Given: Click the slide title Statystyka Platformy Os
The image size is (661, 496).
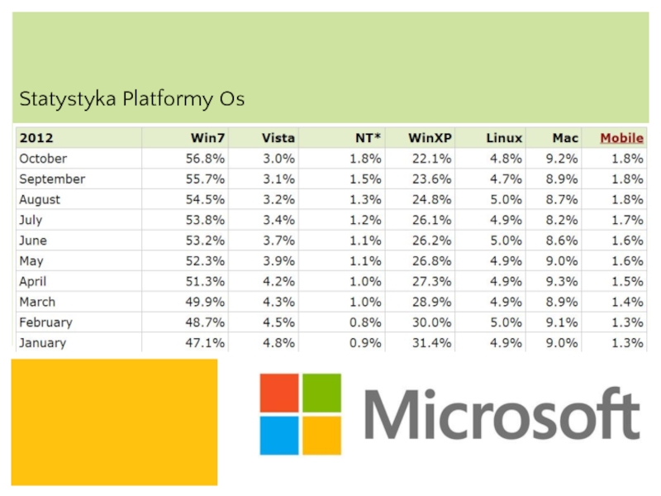Looking at the screenshot, I should [132, 100].
